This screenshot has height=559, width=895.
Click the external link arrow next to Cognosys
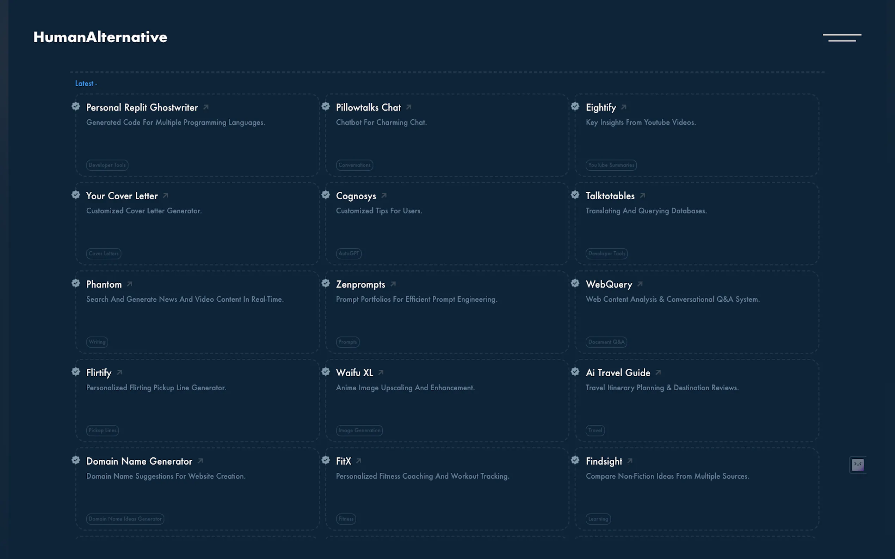(384, 196)
